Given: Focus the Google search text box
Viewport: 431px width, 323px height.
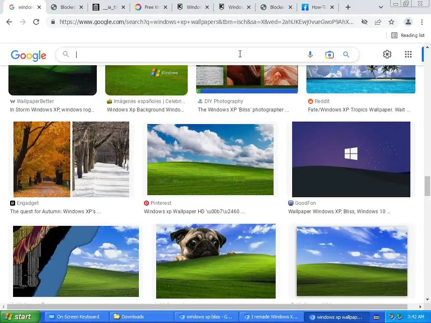Looking at the screenshot, I should [x=190, y=55].
